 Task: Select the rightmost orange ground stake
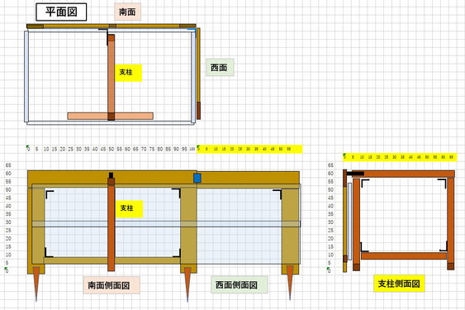(x=290, y=283)
